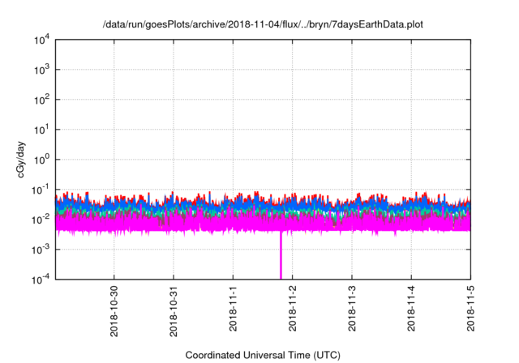Click the 2018-11-3 x-axis date label

click(352, 309)
